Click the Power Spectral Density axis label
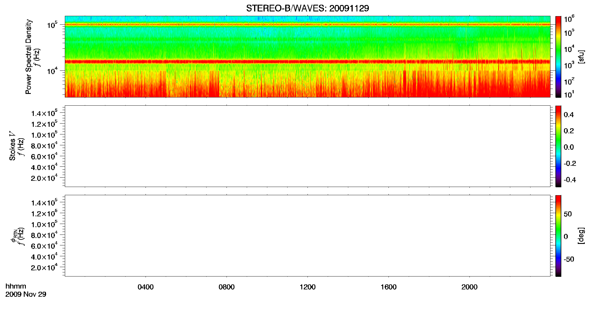The width and height of the screenshot is (615, 317). [x=28, y=57]
